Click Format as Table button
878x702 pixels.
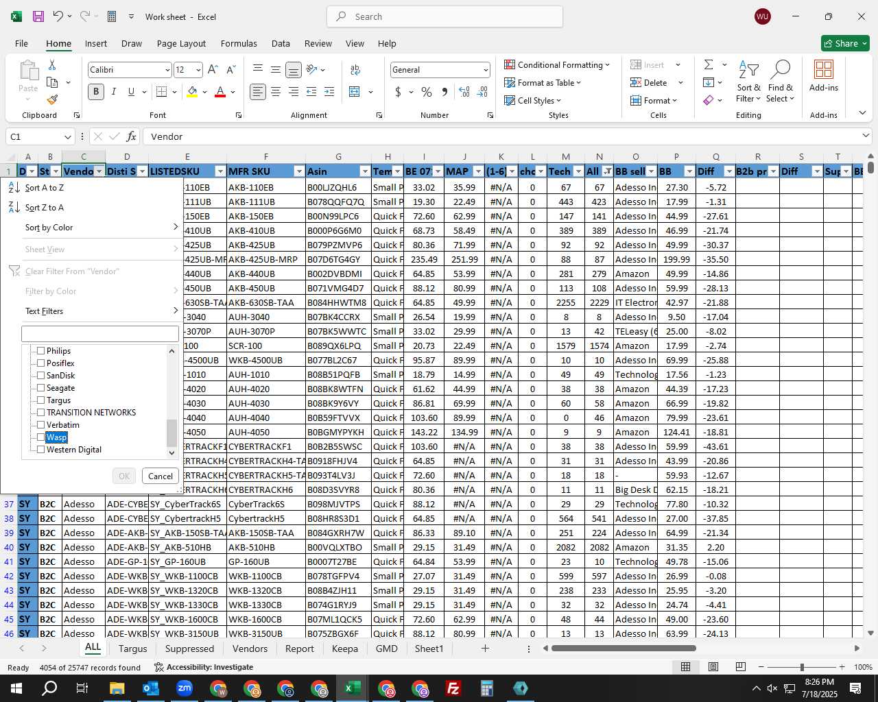click(x=543, y=82)
